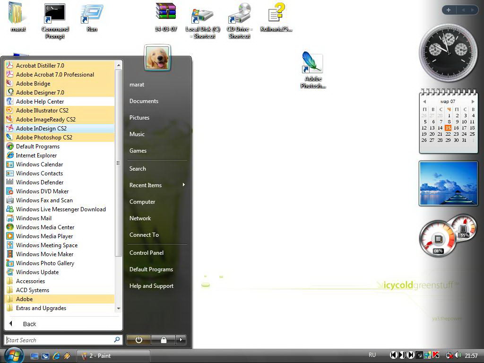Viewport: 484px width, 363px height.
Task: Launch Adobe Acrobat 7.0 Professional
Action: tap(60, 74)
